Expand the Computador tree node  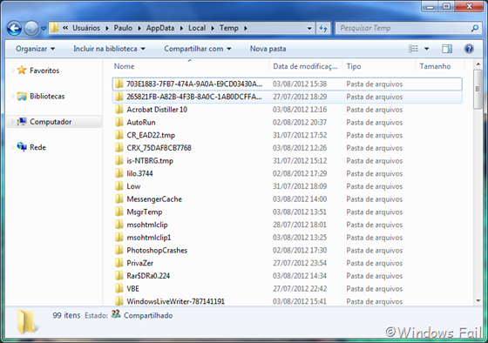[12, 122]
